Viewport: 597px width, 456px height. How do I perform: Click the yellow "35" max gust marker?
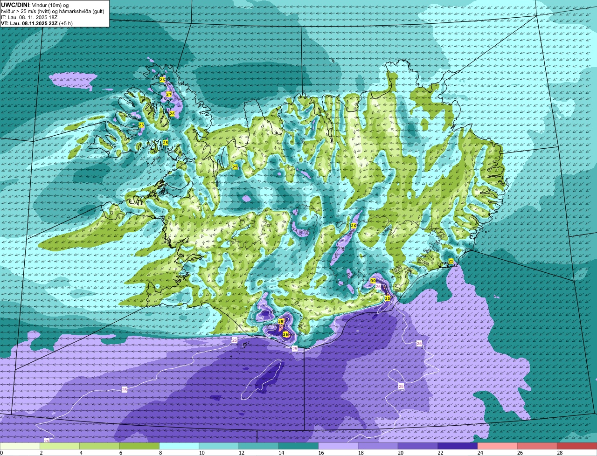[388, 298]
